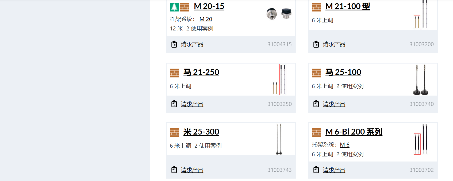Click the brick wall icon beside 米 25-300

[174, 132]
